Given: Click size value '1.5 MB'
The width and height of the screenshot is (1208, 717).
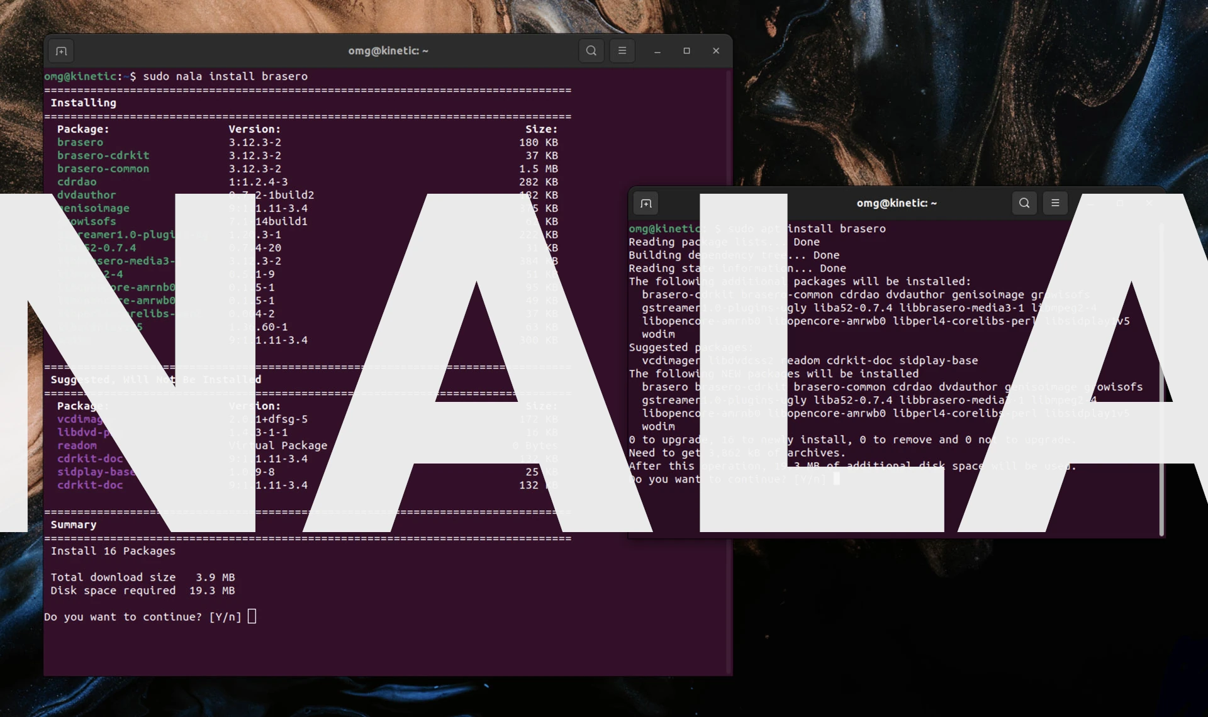Looking at the screenshot, I should pos(539,169).
